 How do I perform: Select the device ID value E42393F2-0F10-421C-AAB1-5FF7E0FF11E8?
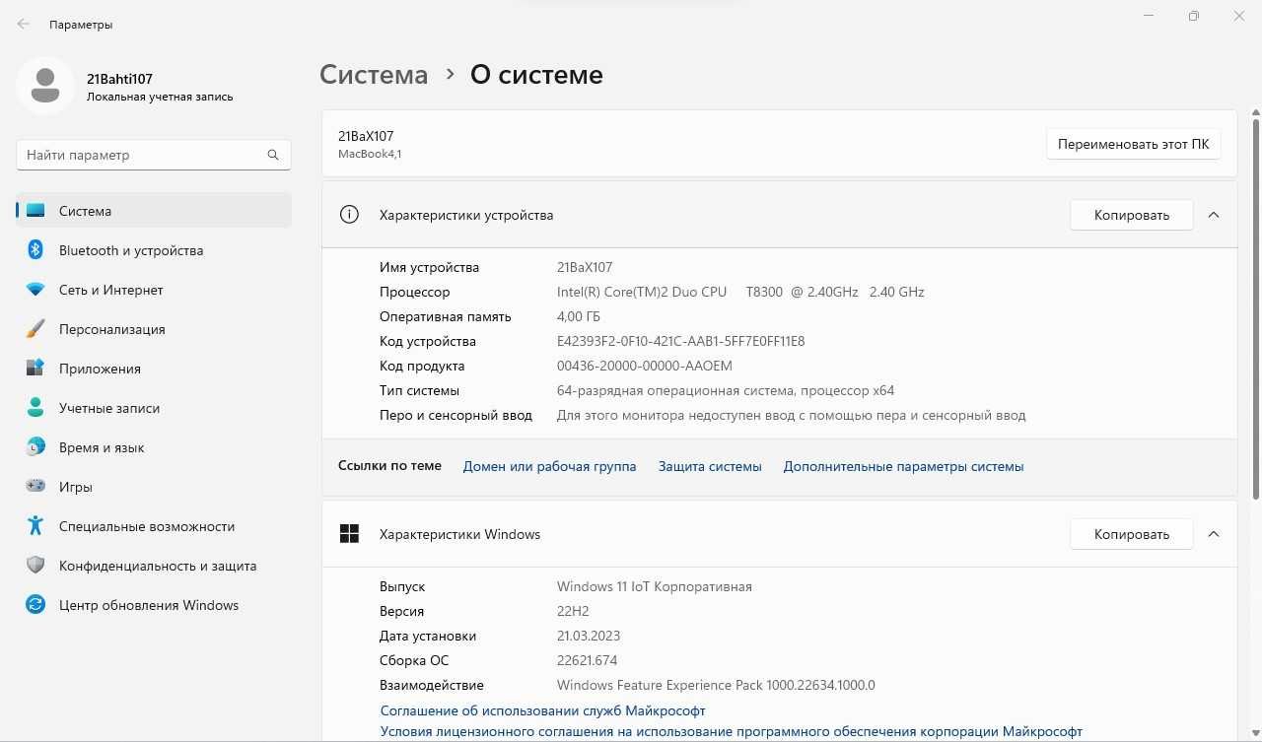tap(681, 341)
